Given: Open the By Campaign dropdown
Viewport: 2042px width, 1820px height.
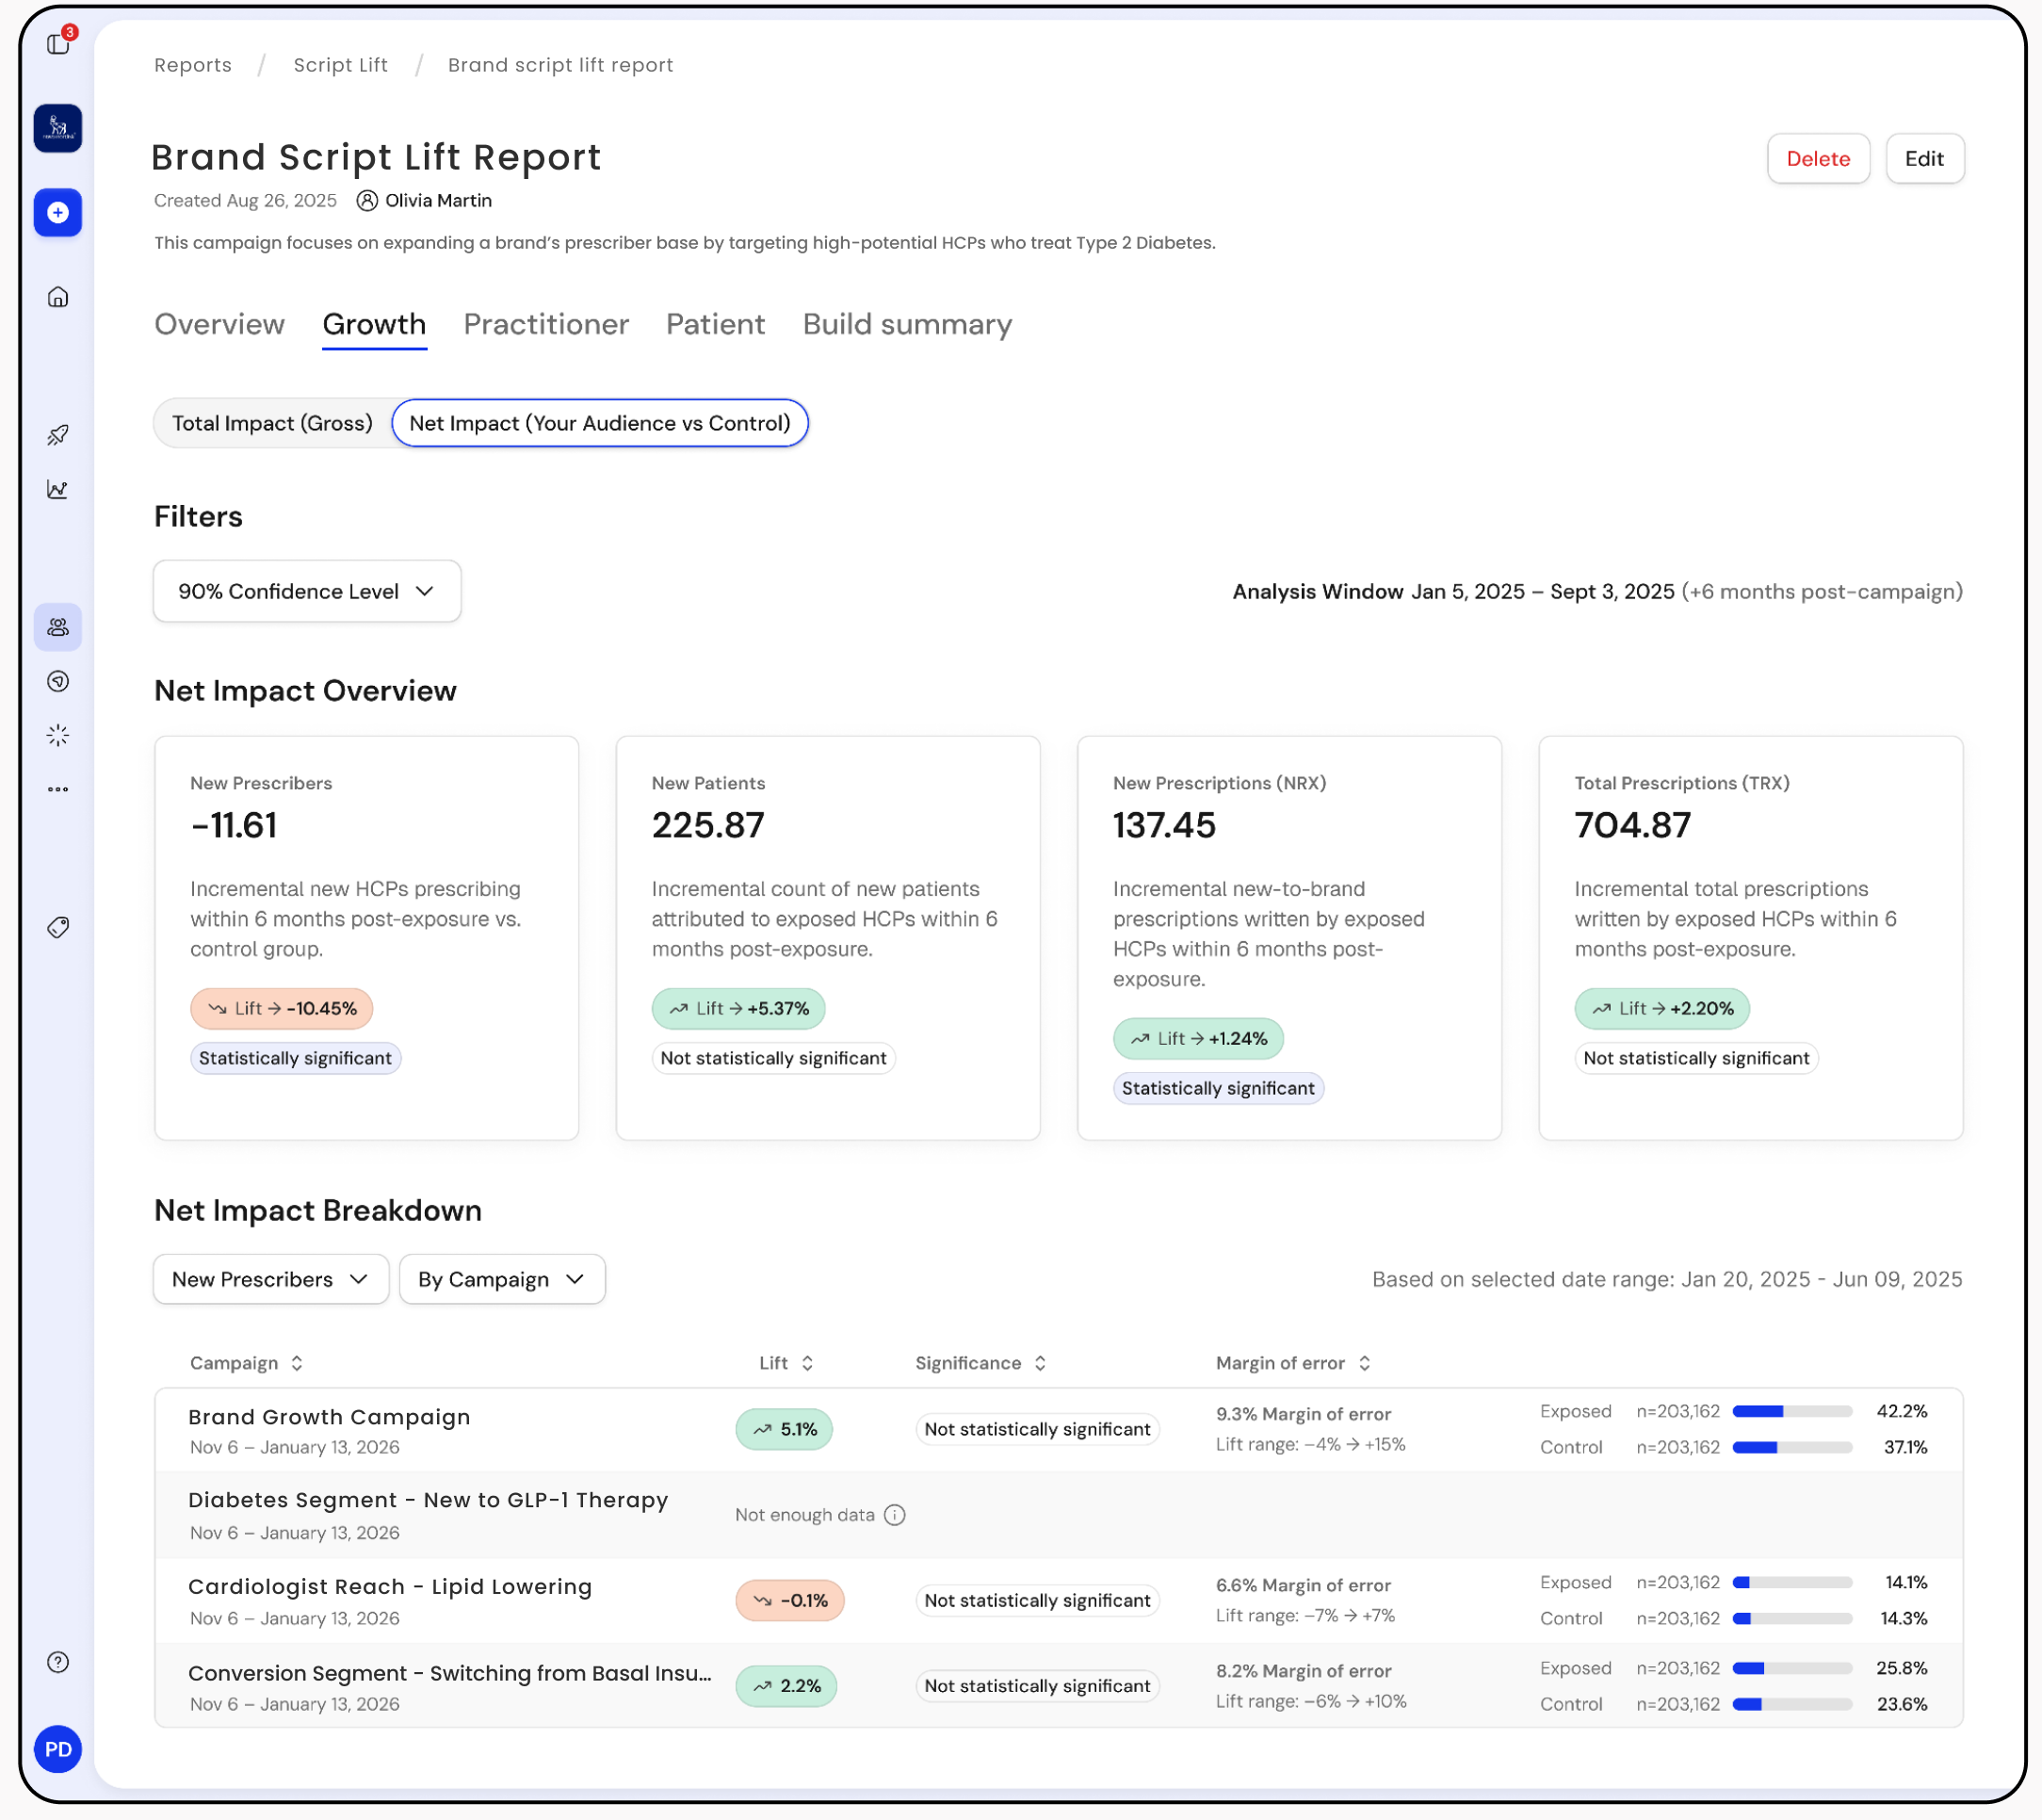Looking at the screenshot, I should 501,1279.
